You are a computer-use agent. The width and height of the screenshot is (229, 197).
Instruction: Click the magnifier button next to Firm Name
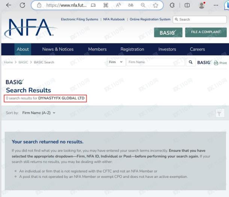[190, 62]
